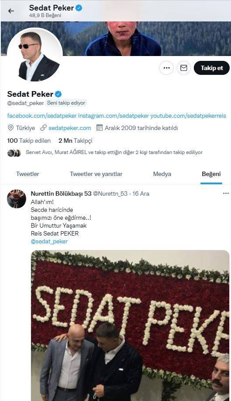View the 2 Mn Takipçi followers list
Screen dimensions: 231x401
(75, 141)
